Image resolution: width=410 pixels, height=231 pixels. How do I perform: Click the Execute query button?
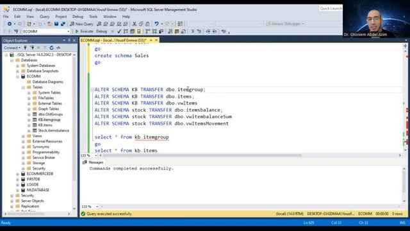pyautogui.click(x=84, y=31)
